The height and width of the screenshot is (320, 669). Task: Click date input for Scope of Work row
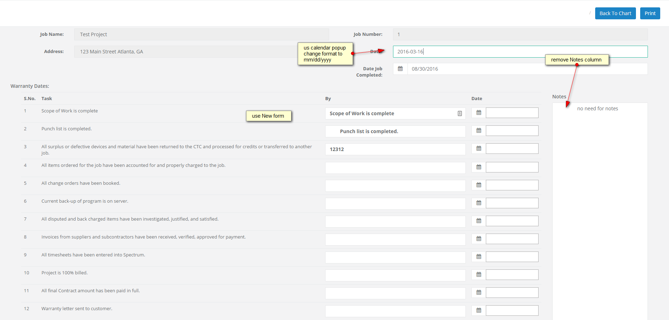(x=512, y=113)
